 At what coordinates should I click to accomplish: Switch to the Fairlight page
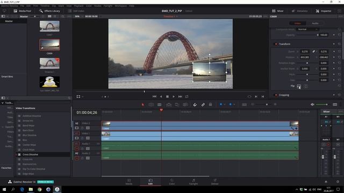pyautogui.click(x=193, y=182)
